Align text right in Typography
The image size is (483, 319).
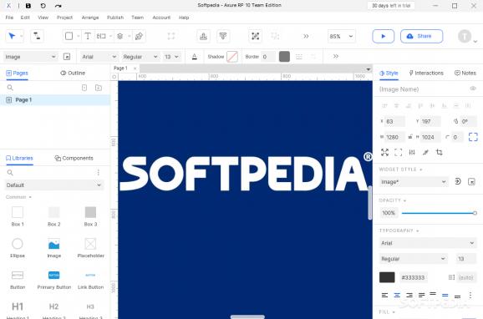point(409,296)
